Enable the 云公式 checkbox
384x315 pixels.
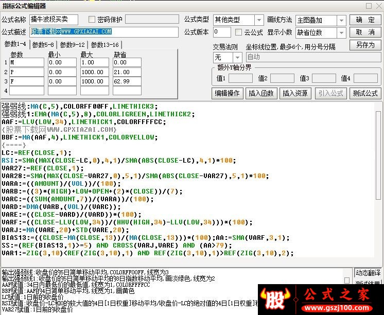(238, 32)
